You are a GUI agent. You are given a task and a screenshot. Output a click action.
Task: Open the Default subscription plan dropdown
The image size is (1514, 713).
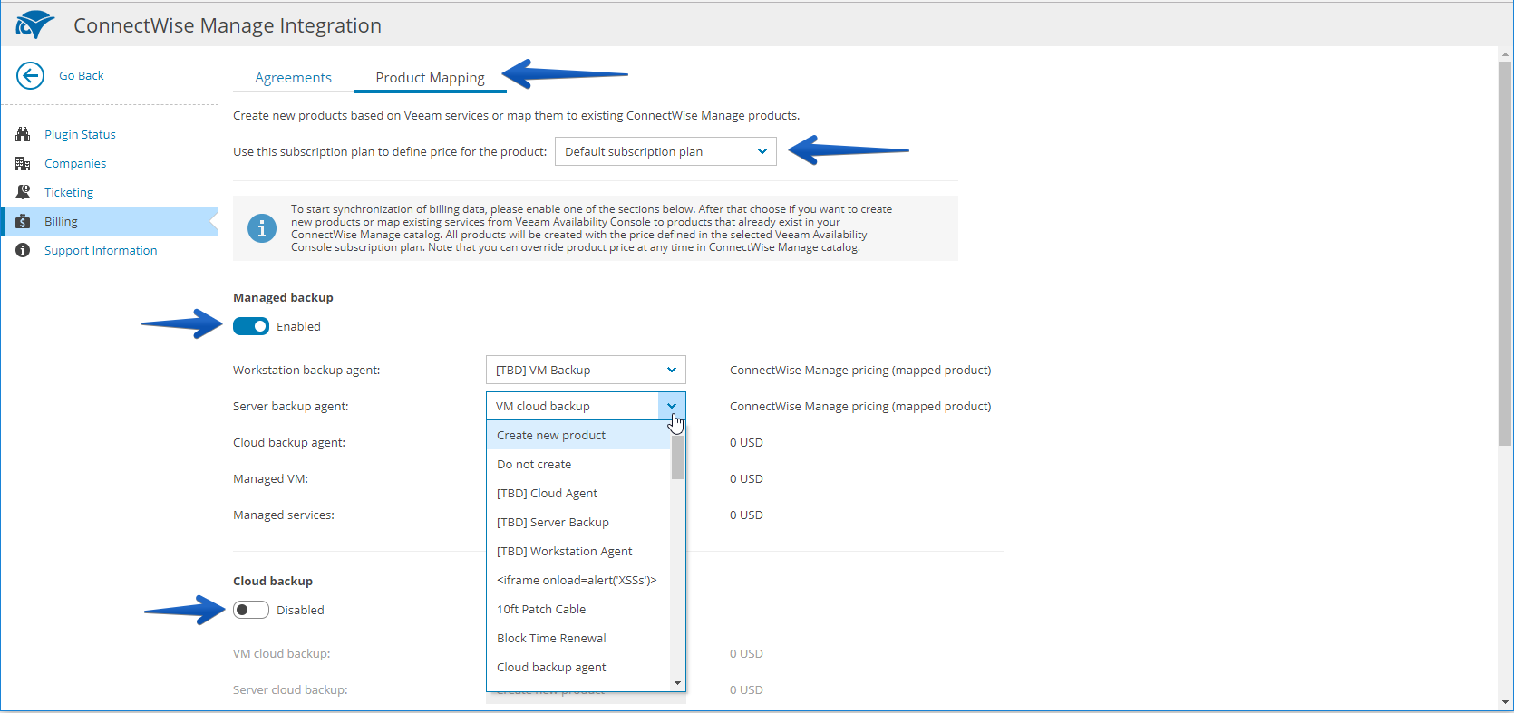click(x=665, y=151)
